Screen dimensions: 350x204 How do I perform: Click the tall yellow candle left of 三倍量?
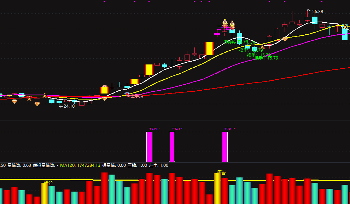point(209,48)
